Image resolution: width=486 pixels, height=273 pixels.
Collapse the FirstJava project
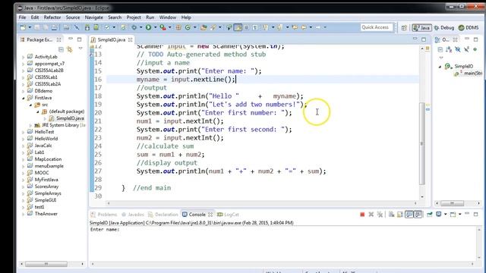(x=24, y=98)
